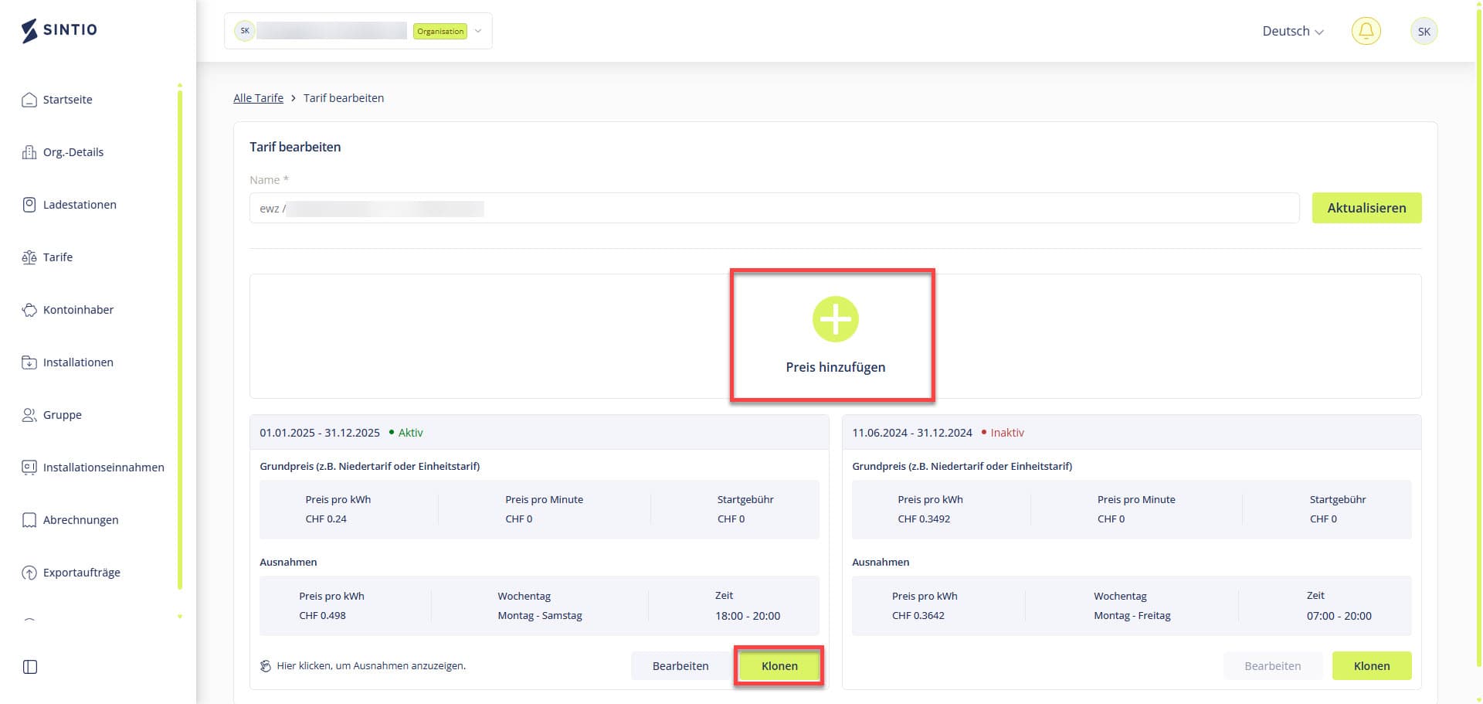Show exceptions via 'Hier klicken' hint
Image resolution: width=1483 pixels, height=704 pixels.
(371, 665)
